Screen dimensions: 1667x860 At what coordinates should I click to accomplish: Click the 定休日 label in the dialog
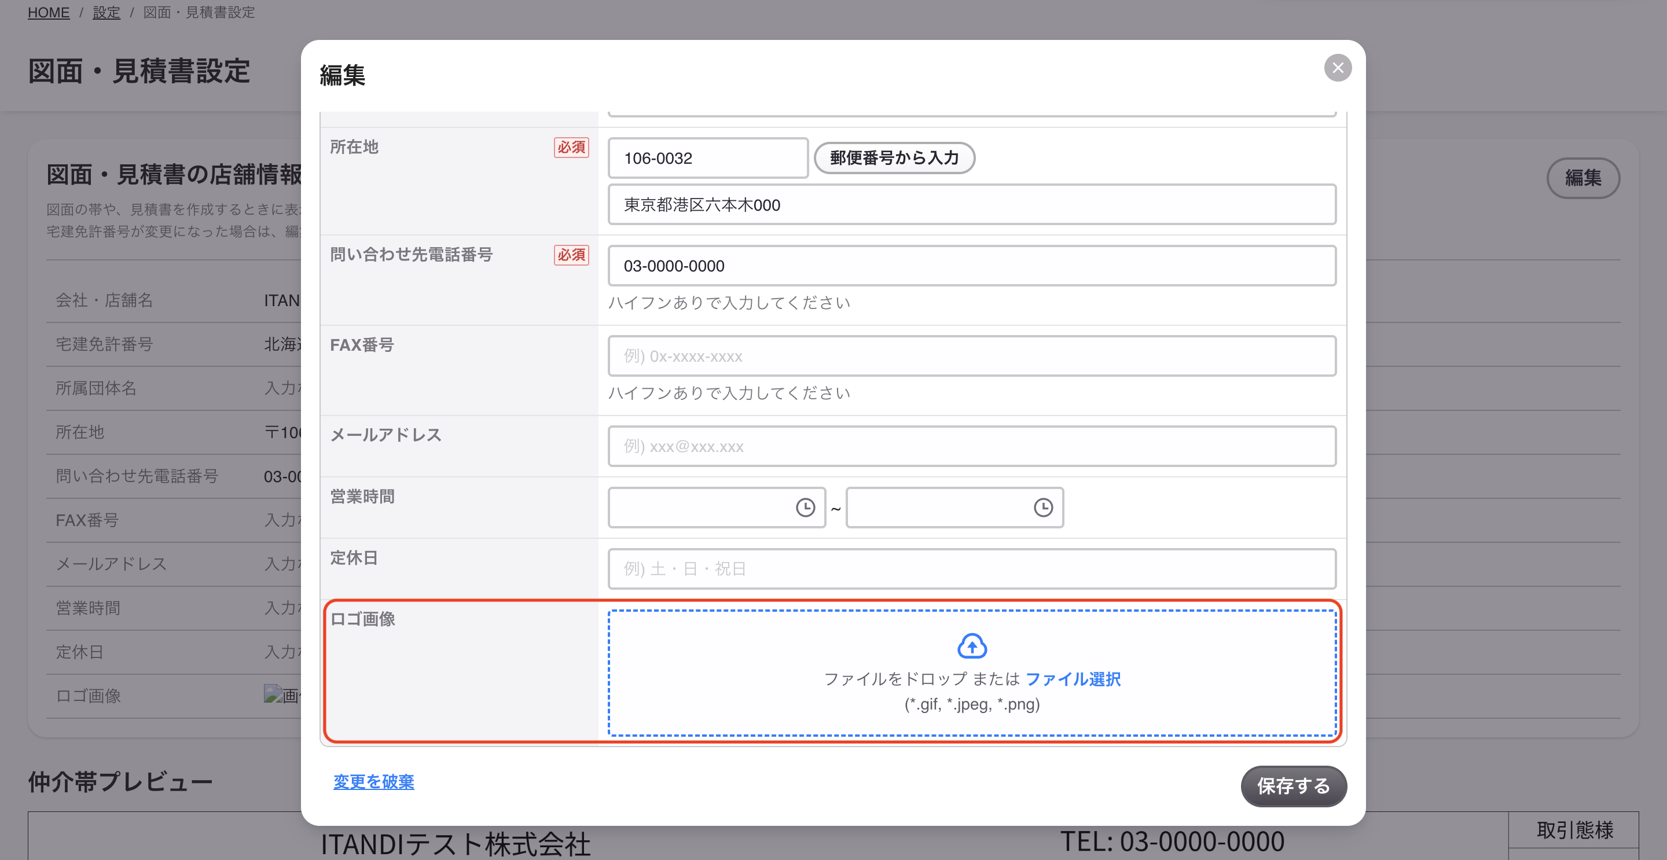(x=354, y=558)
